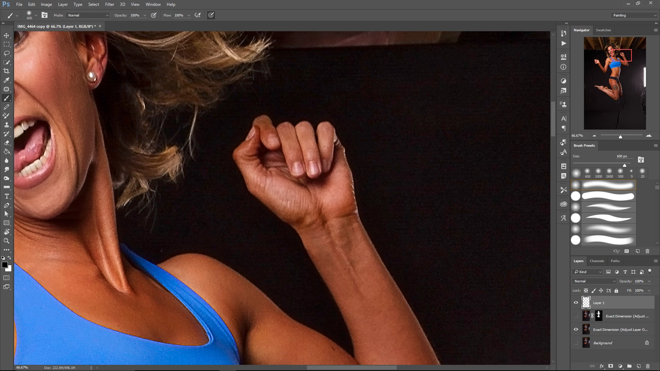
Task: Click the Move tool
Action: [x=7, y=35]
